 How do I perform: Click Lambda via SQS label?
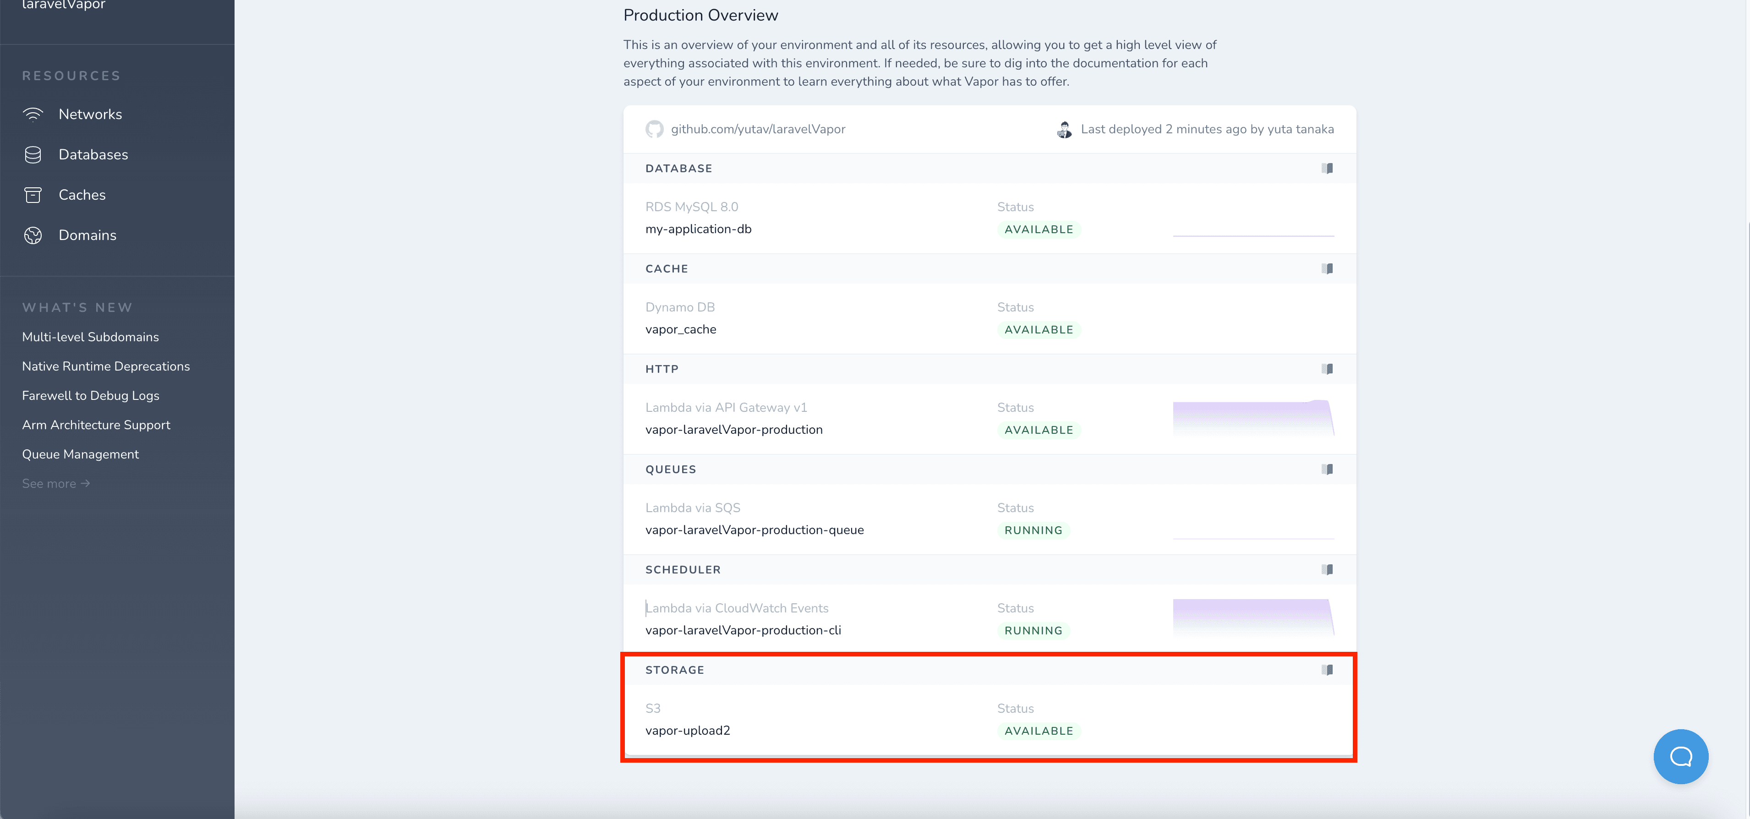click(x=693, y=508)
